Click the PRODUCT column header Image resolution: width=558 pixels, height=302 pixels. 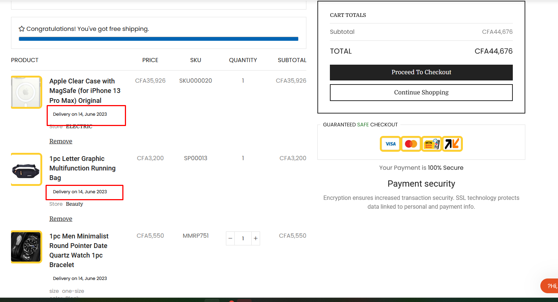point(25,60)
